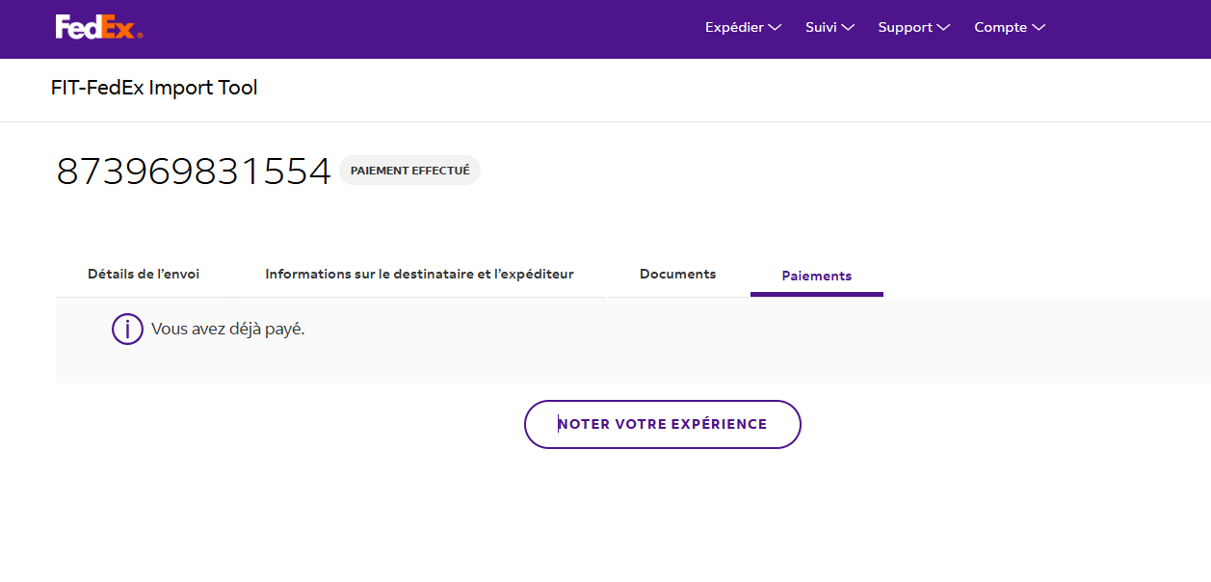Expand the Compte menu
1211x582 pixels.
(1010, 27)
